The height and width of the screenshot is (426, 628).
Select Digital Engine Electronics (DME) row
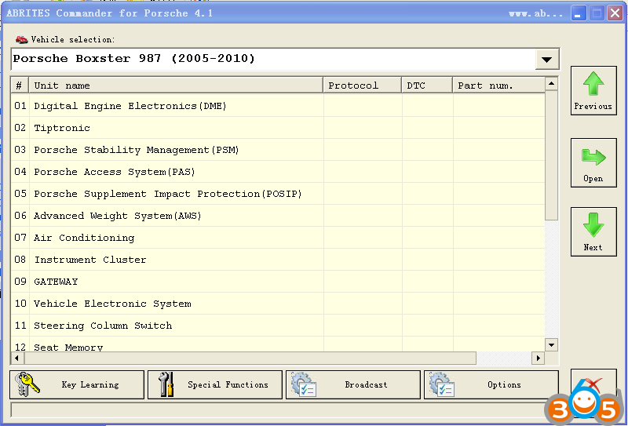point(130,106)
